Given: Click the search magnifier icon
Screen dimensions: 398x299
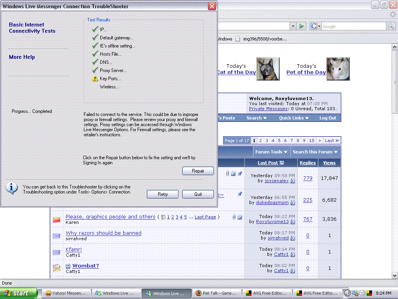Looking at the screenshot, I should [x=390, y=26].
